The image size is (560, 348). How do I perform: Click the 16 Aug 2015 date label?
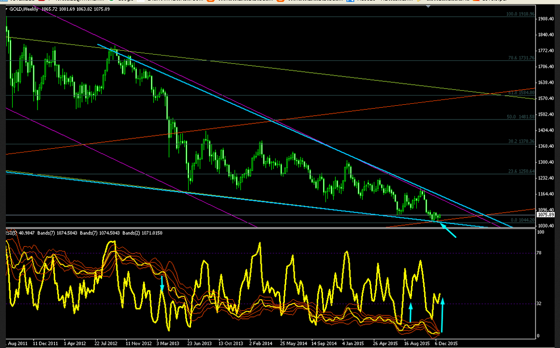[x=417, y=344]
